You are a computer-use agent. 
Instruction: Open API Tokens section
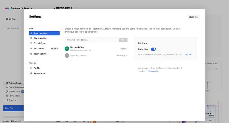pos(39,49)
